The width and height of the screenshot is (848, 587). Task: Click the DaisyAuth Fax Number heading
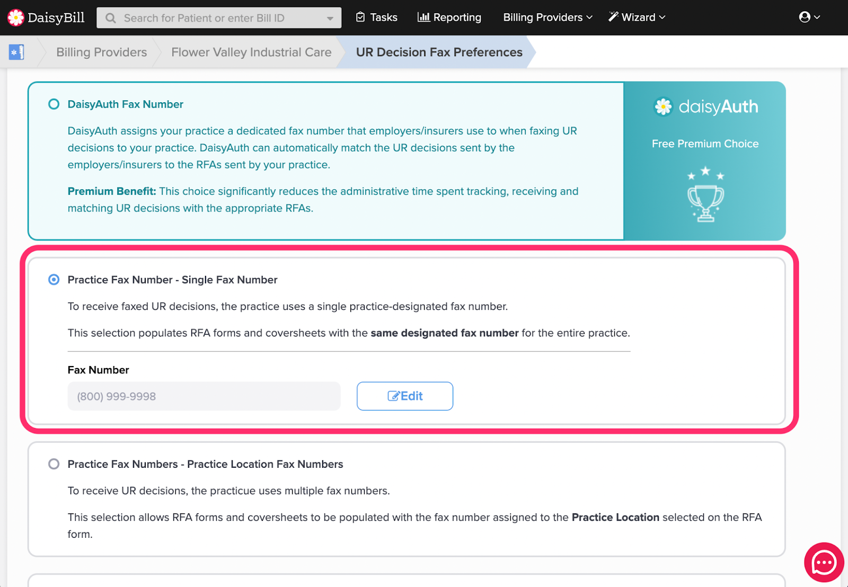pyautogui.click(x=126, y=104)
